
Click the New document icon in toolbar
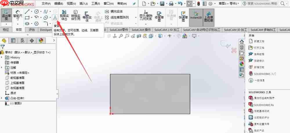tap(144, 3)
